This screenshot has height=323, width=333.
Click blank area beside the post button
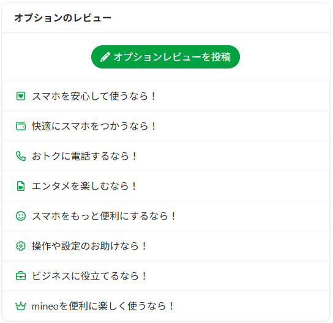(285, 57)
